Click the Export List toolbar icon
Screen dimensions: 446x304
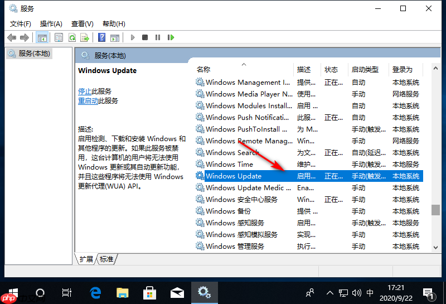click(85, 37)
